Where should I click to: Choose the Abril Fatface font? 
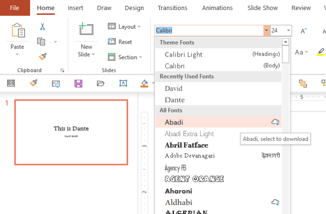point(186,145)
